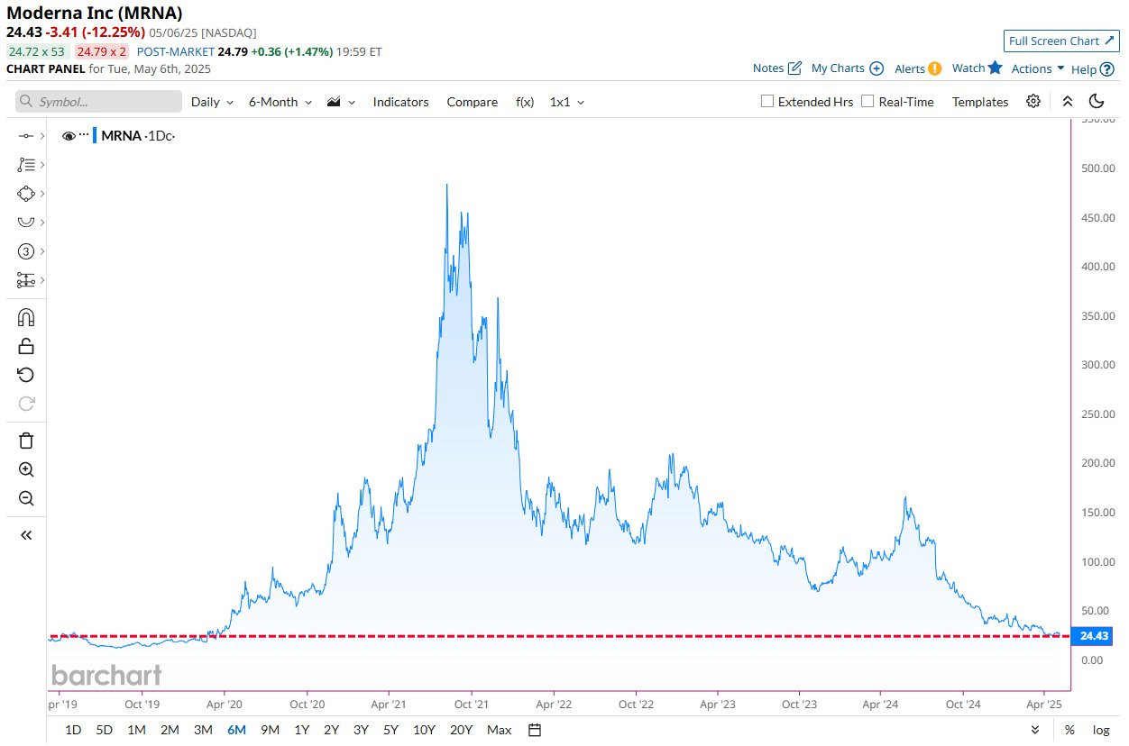This screenshot has height=746, width=1129.
Task: Open the 1x1 grid layout dropdown
Action: click(567, 102)
